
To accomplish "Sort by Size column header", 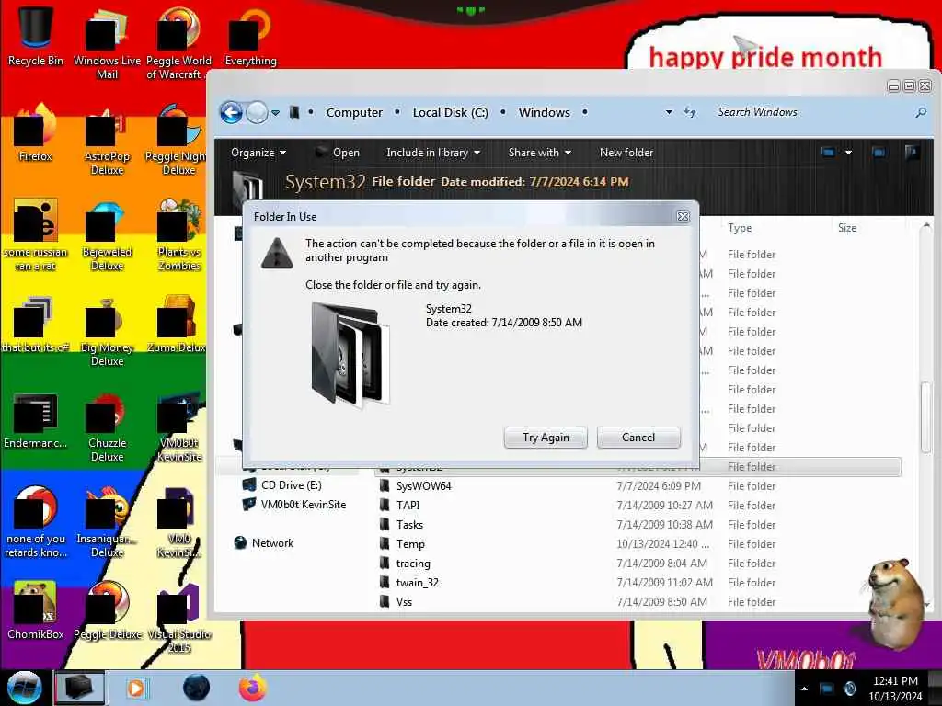I will pos(847,228).
